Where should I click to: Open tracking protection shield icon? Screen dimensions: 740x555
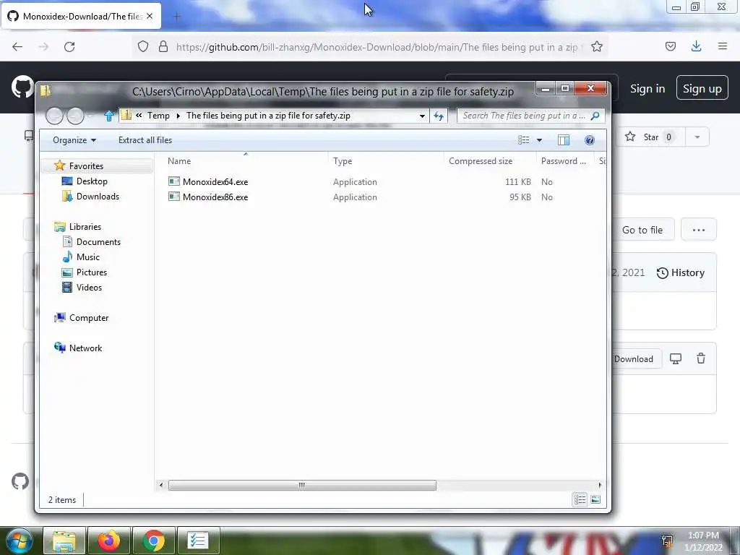tap(143, 46)
